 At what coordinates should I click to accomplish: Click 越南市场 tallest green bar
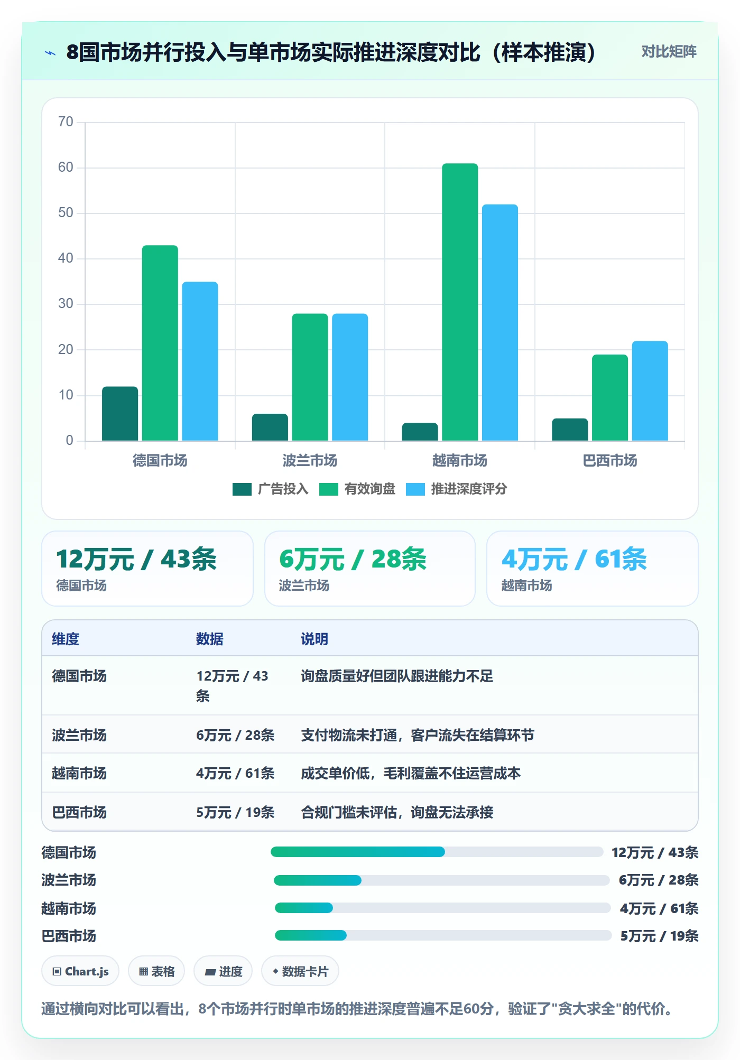(460, 302)
